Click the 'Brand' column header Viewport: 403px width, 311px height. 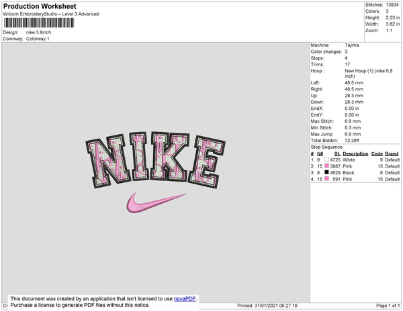tap(392, 153)
